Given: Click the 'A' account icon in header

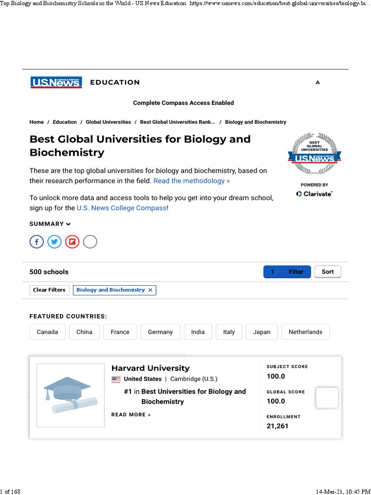Looking at the screenshot, I should [x=318, y=82].
